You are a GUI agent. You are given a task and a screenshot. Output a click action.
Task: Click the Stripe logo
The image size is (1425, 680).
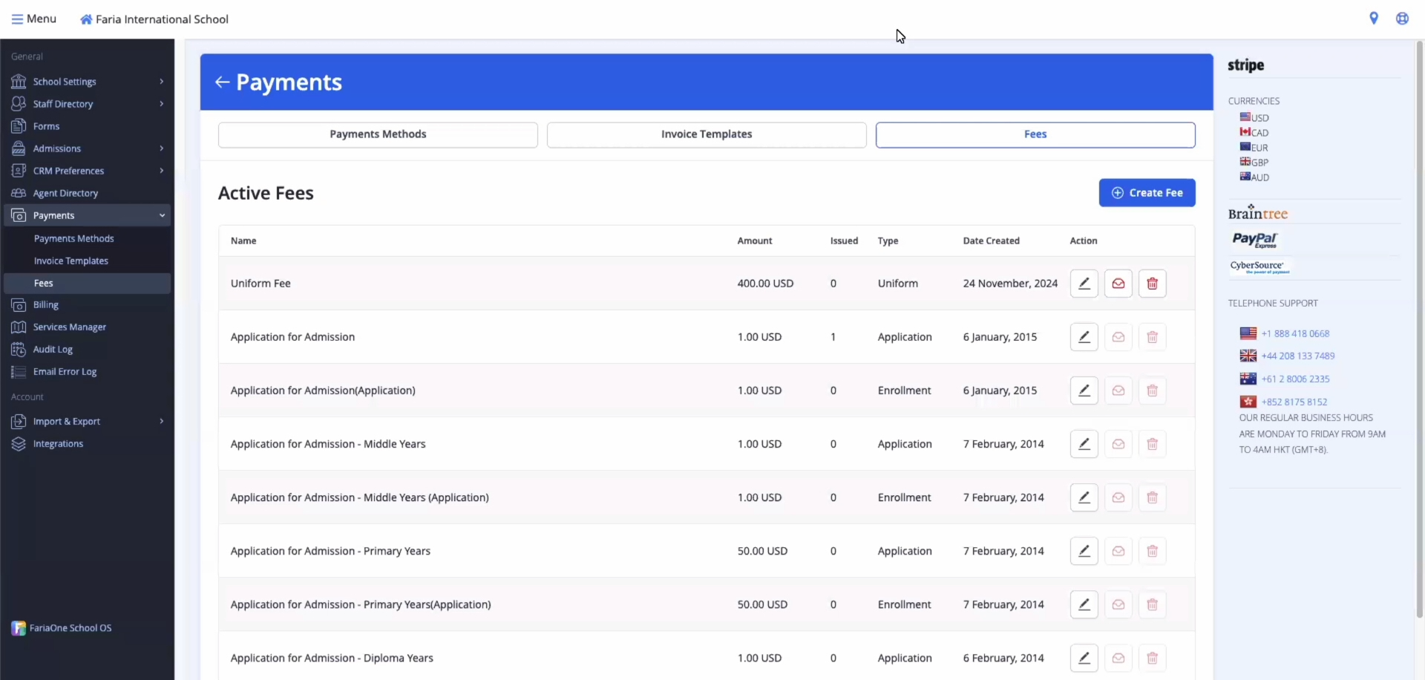click(1245, 65)
